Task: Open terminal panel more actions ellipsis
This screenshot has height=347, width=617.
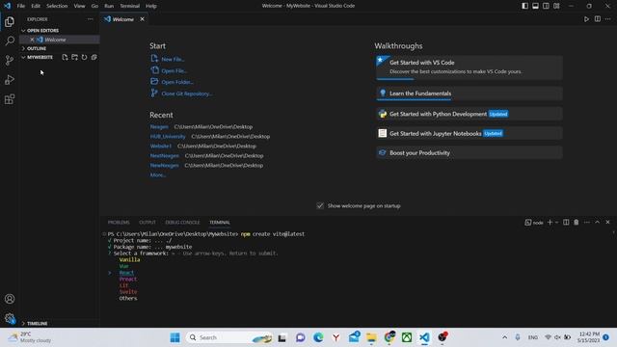Action: click(587, 223)
